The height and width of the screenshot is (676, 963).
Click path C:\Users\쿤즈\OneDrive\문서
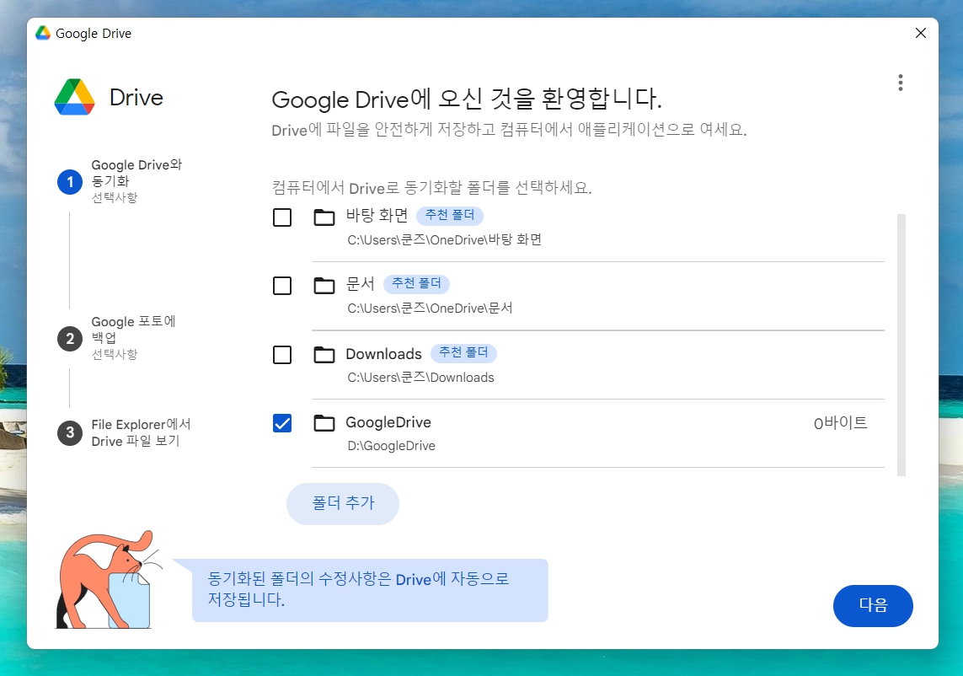[x=430, y=308]
